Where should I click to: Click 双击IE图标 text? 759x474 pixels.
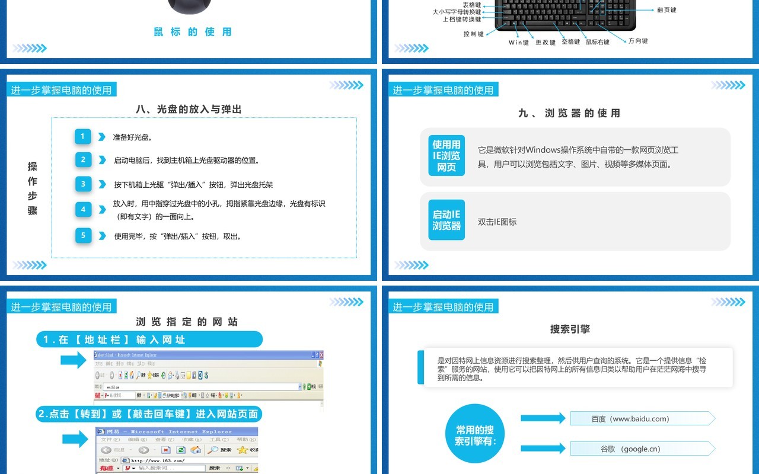(497, 222)
